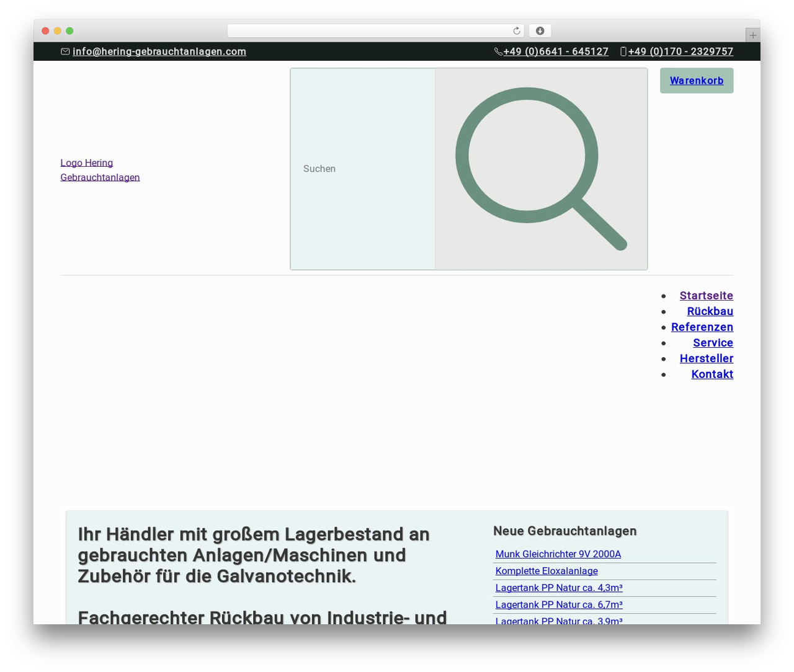The image size is (794, 672).
Task: Open the Komplette Eloxalanlage listing
Action: [546, 571]
